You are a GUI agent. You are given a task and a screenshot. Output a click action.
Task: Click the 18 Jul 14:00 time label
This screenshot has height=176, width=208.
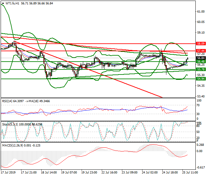49,173
